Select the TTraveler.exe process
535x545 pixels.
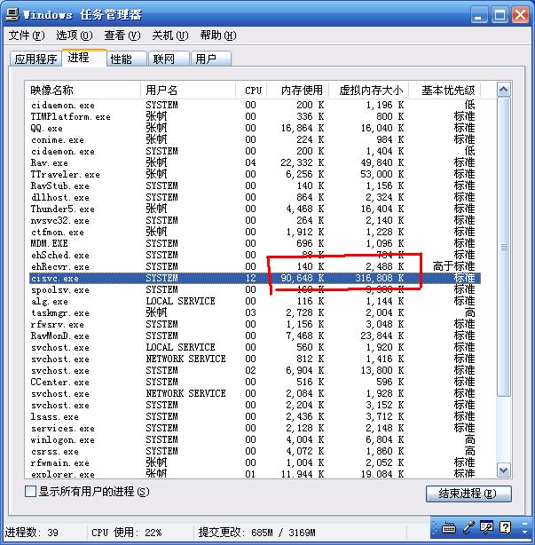pos(255,174)
